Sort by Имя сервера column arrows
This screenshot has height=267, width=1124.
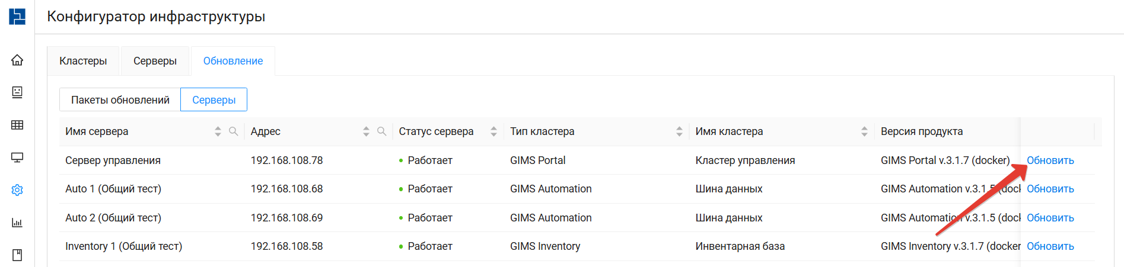(218, 131)
